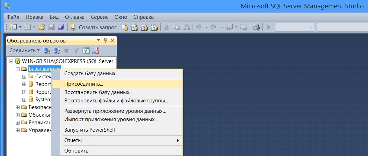The image size is (368, 156).
Task: Click the Refresh icon in Object Explorer
Action: pos(86,50)
